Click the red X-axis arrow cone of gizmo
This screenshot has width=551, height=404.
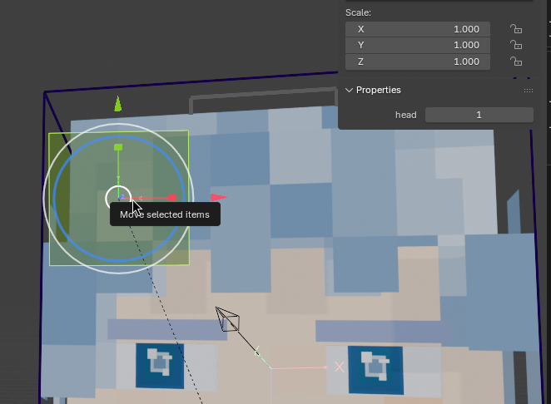coord(219,198)
